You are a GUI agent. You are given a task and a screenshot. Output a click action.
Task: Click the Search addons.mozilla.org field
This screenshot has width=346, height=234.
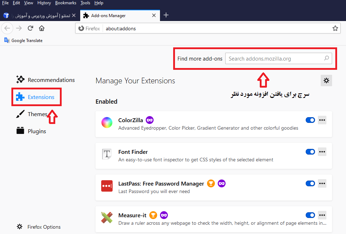pos(279,58)
